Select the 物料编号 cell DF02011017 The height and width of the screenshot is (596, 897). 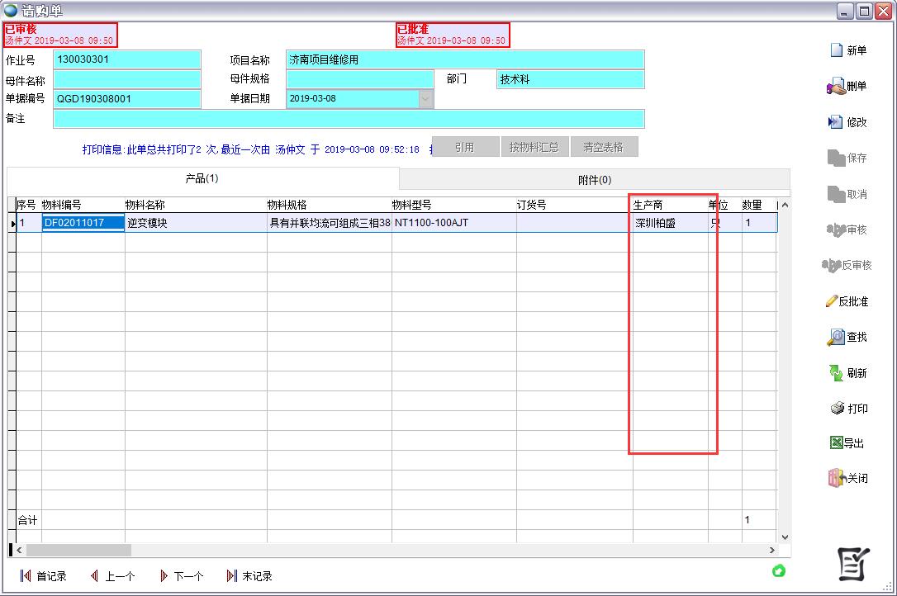pyautogui.click(x=83, y=223)
